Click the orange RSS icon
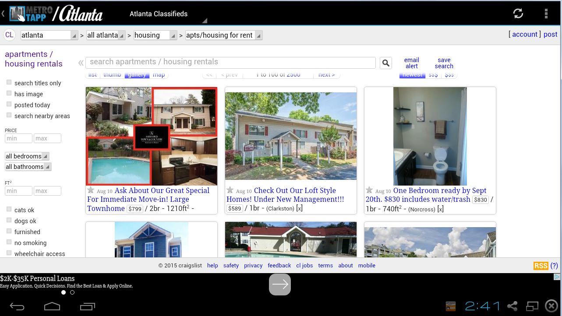The height and width of the screenshot is (316, 562). (x=541, y=266)
